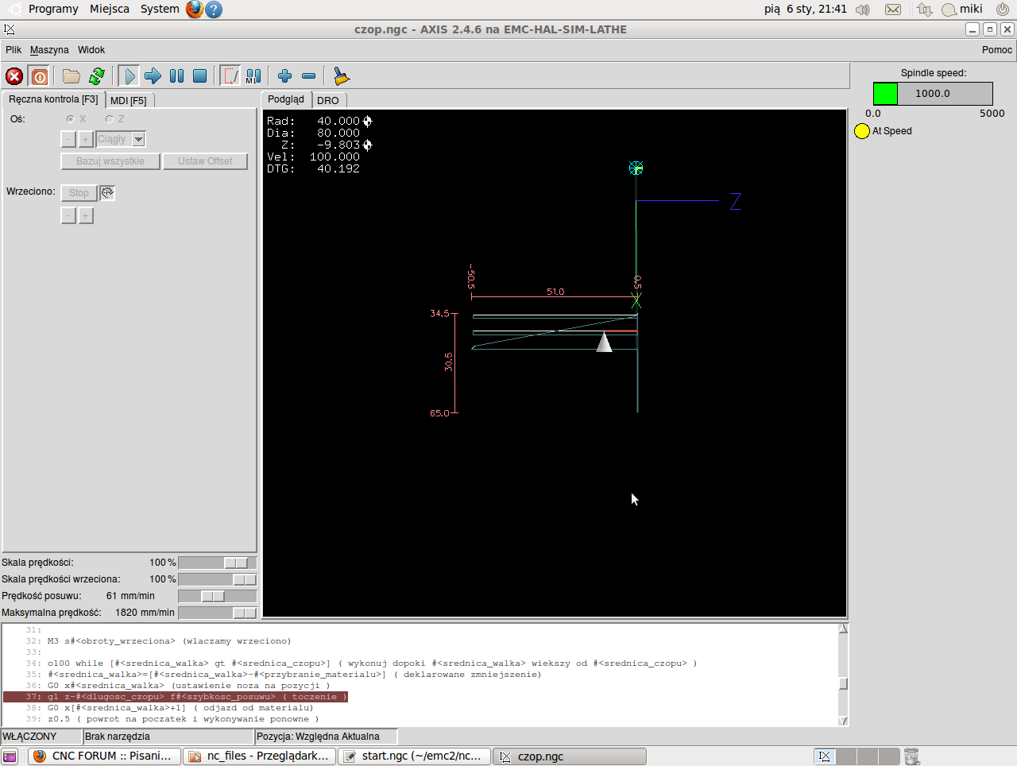Screen dimensions: 1017x766
Task: Click the clock showing 21:41
Action: click(806, 9)
